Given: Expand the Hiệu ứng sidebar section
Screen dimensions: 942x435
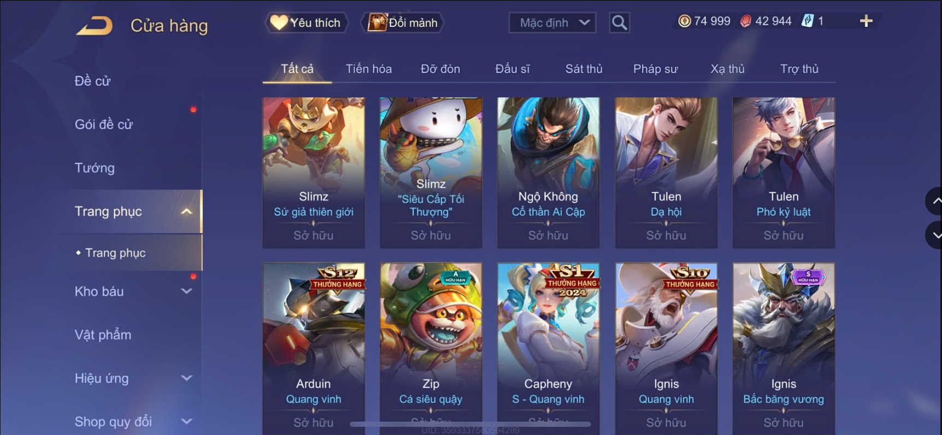Looking at the screenshot, I should click(186, 378).
